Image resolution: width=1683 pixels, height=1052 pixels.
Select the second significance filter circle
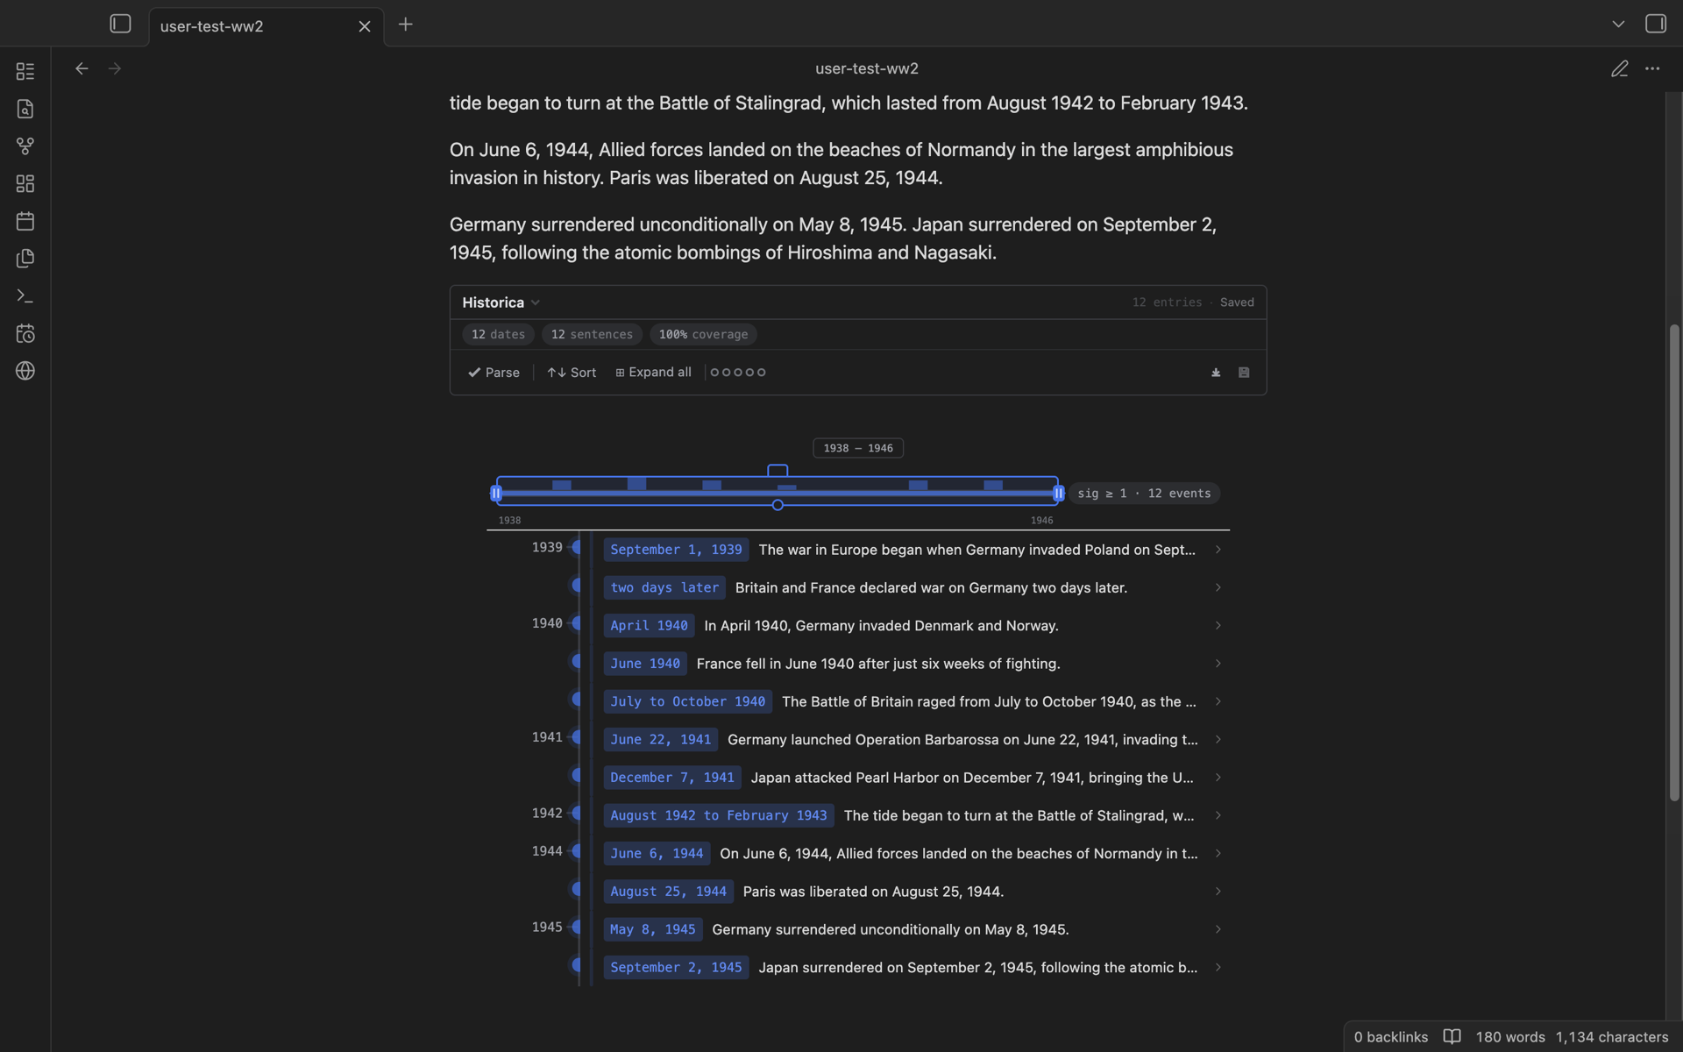(x=726, y=373)
